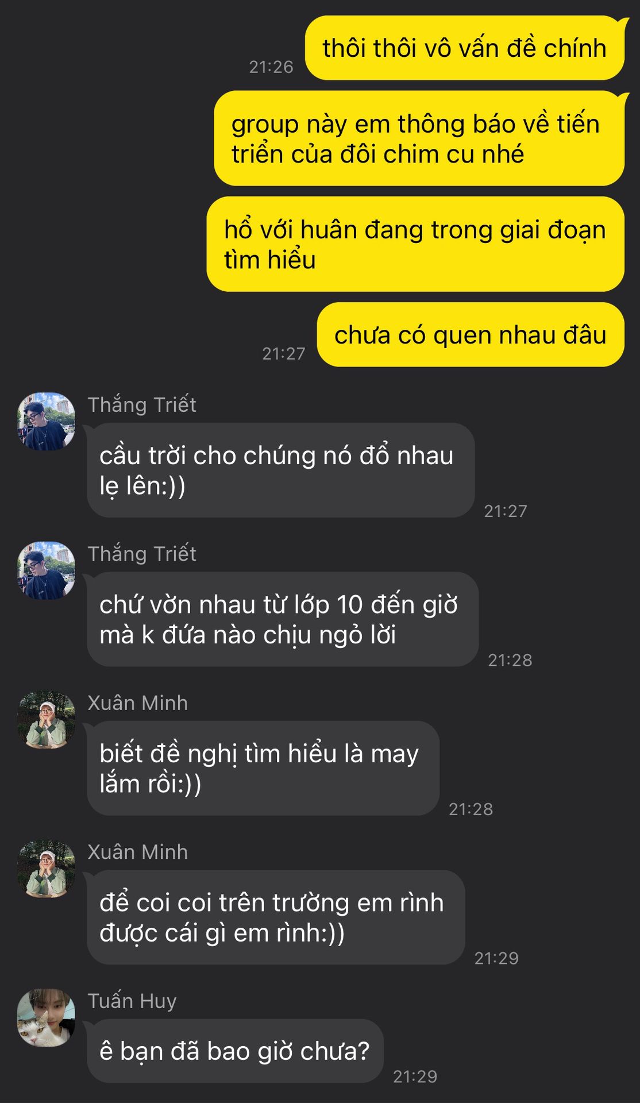The height and width of the screenshot is (1103, 640).
Task: Select the 'cầu trời cho chúng nó' message
Action: pyautogui.click(x=281, y=470)
